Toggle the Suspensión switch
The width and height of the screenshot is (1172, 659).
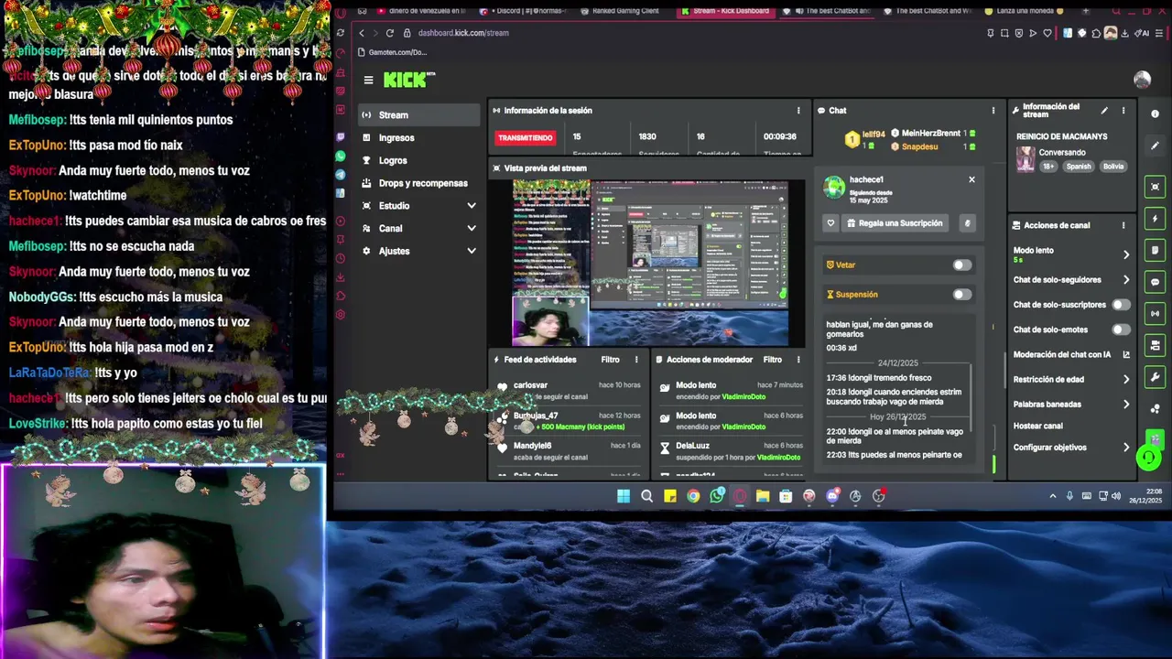pos(961,295)
